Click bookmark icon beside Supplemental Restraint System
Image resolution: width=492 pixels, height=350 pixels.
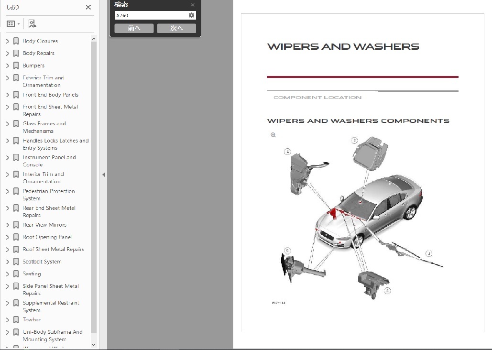[x=16, y=303]
